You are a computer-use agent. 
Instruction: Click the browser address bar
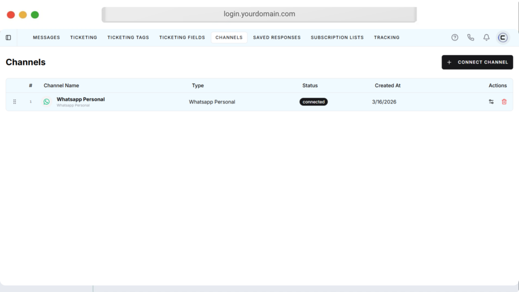259,14
